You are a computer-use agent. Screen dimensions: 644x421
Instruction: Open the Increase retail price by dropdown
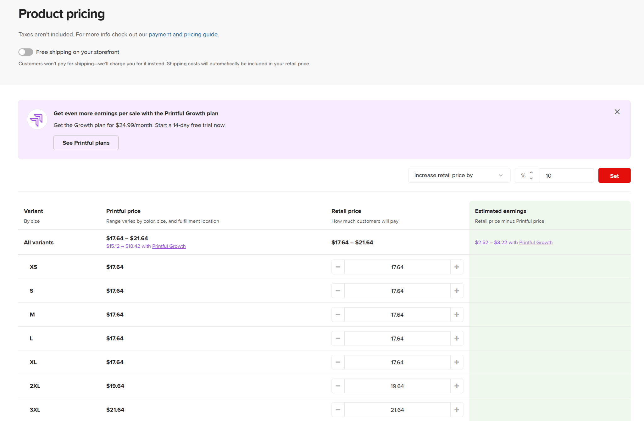point(459,175)
